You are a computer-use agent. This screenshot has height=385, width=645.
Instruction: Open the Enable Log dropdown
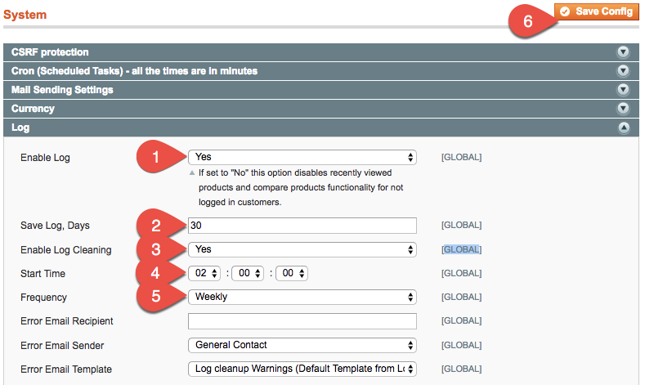coord(302,157)
